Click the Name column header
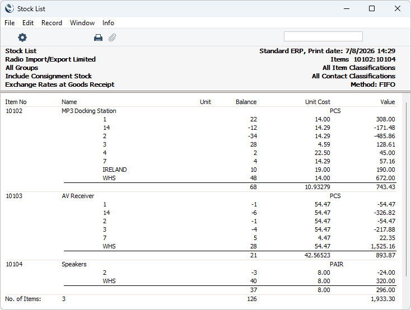 coord(69,102)
